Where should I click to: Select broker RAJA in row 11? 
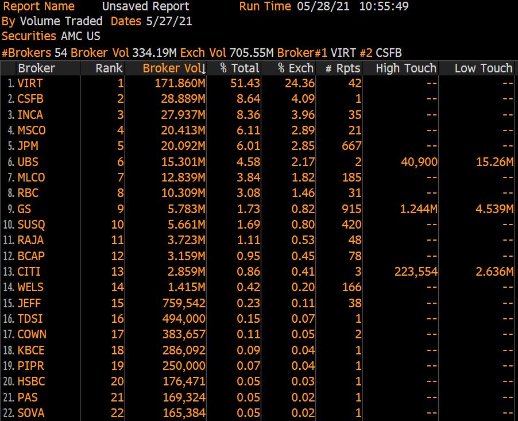(30, 240)
